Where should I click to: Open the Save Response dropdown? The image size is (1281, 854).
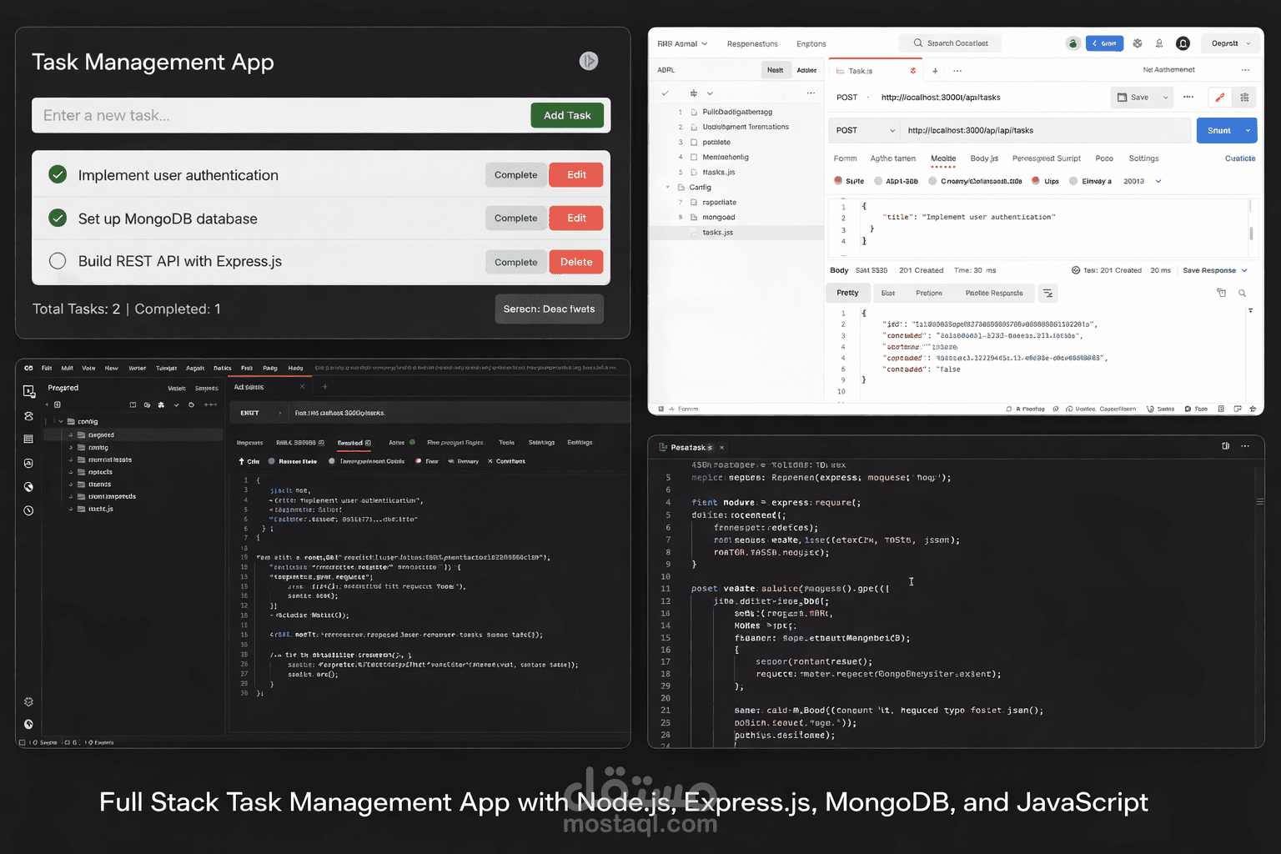[x=1215, y=270]
